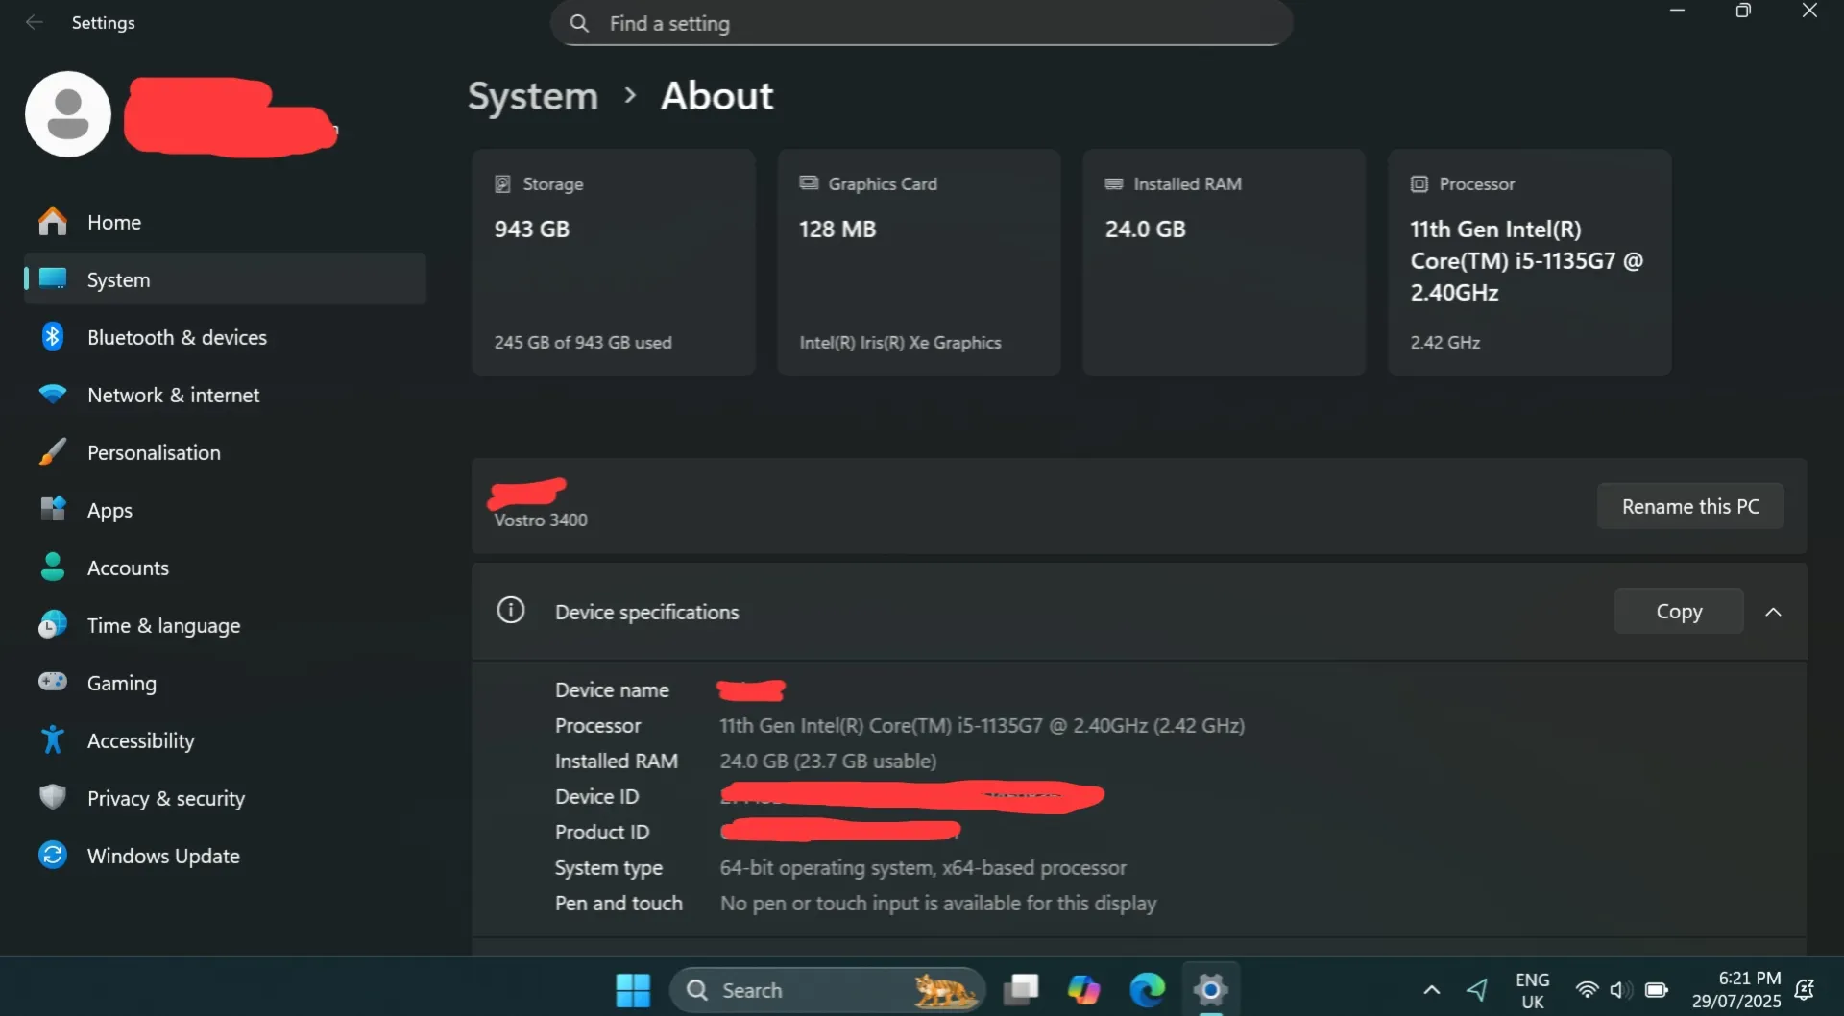Click the Windows Start button
The width and height of the screenshot is (1844, 1016).
(x=633, y=990)
